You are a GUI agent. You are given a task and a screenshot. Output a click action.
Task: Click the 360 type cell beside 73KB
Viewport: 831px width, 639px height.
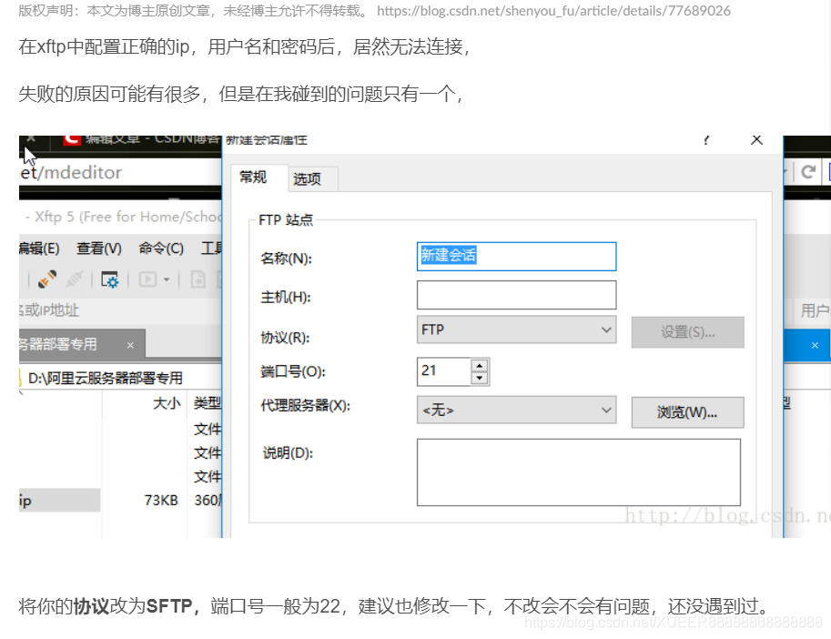(208, 500)
